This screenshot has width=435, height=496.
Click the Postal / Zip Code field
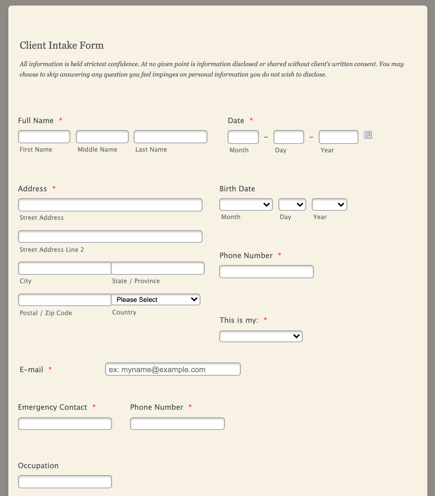tap(65, 300)
